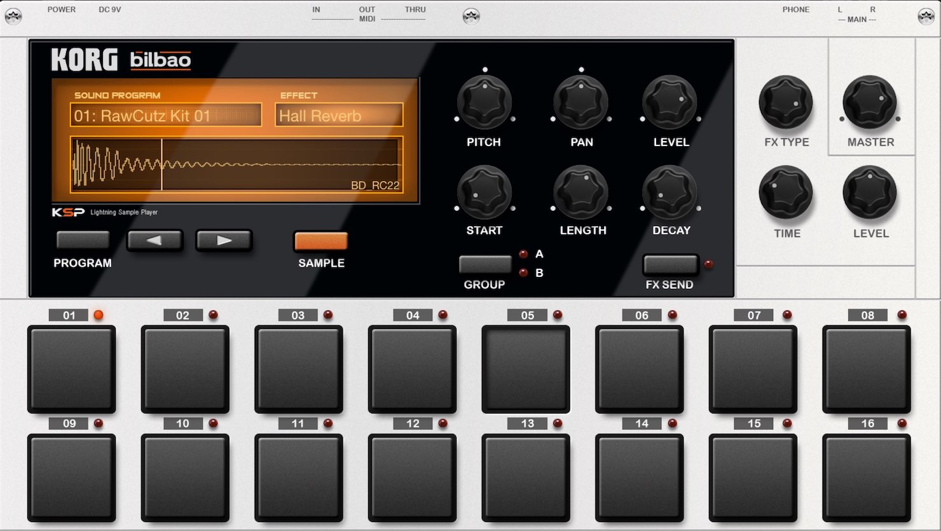
Task: Click the PAN knob
Action: coord(580,103)
